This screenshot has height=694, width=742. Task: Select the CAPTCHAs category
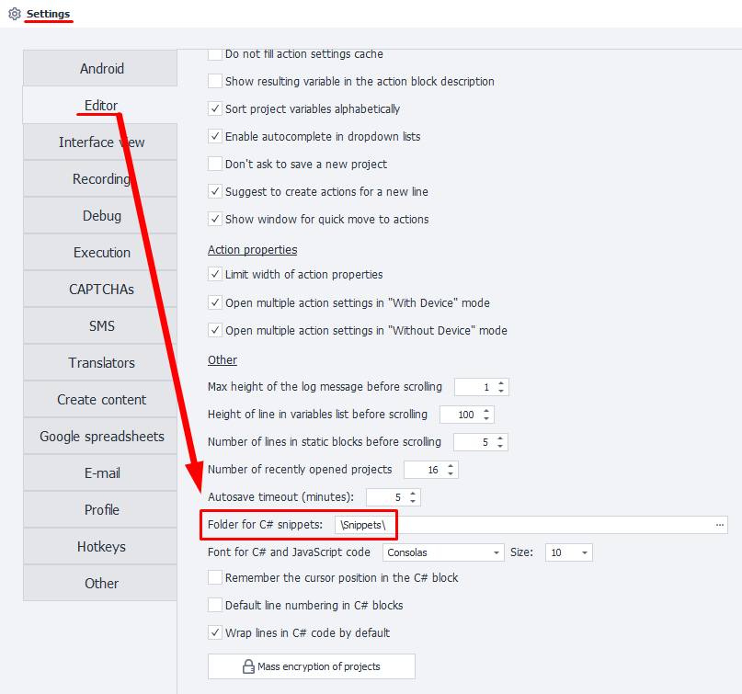[101, 289]
